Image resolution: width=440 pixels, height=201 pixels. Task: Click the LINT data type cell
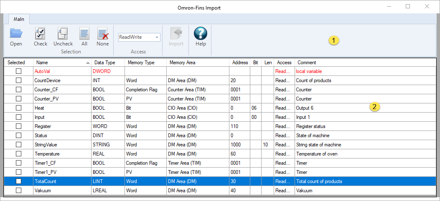108,181
